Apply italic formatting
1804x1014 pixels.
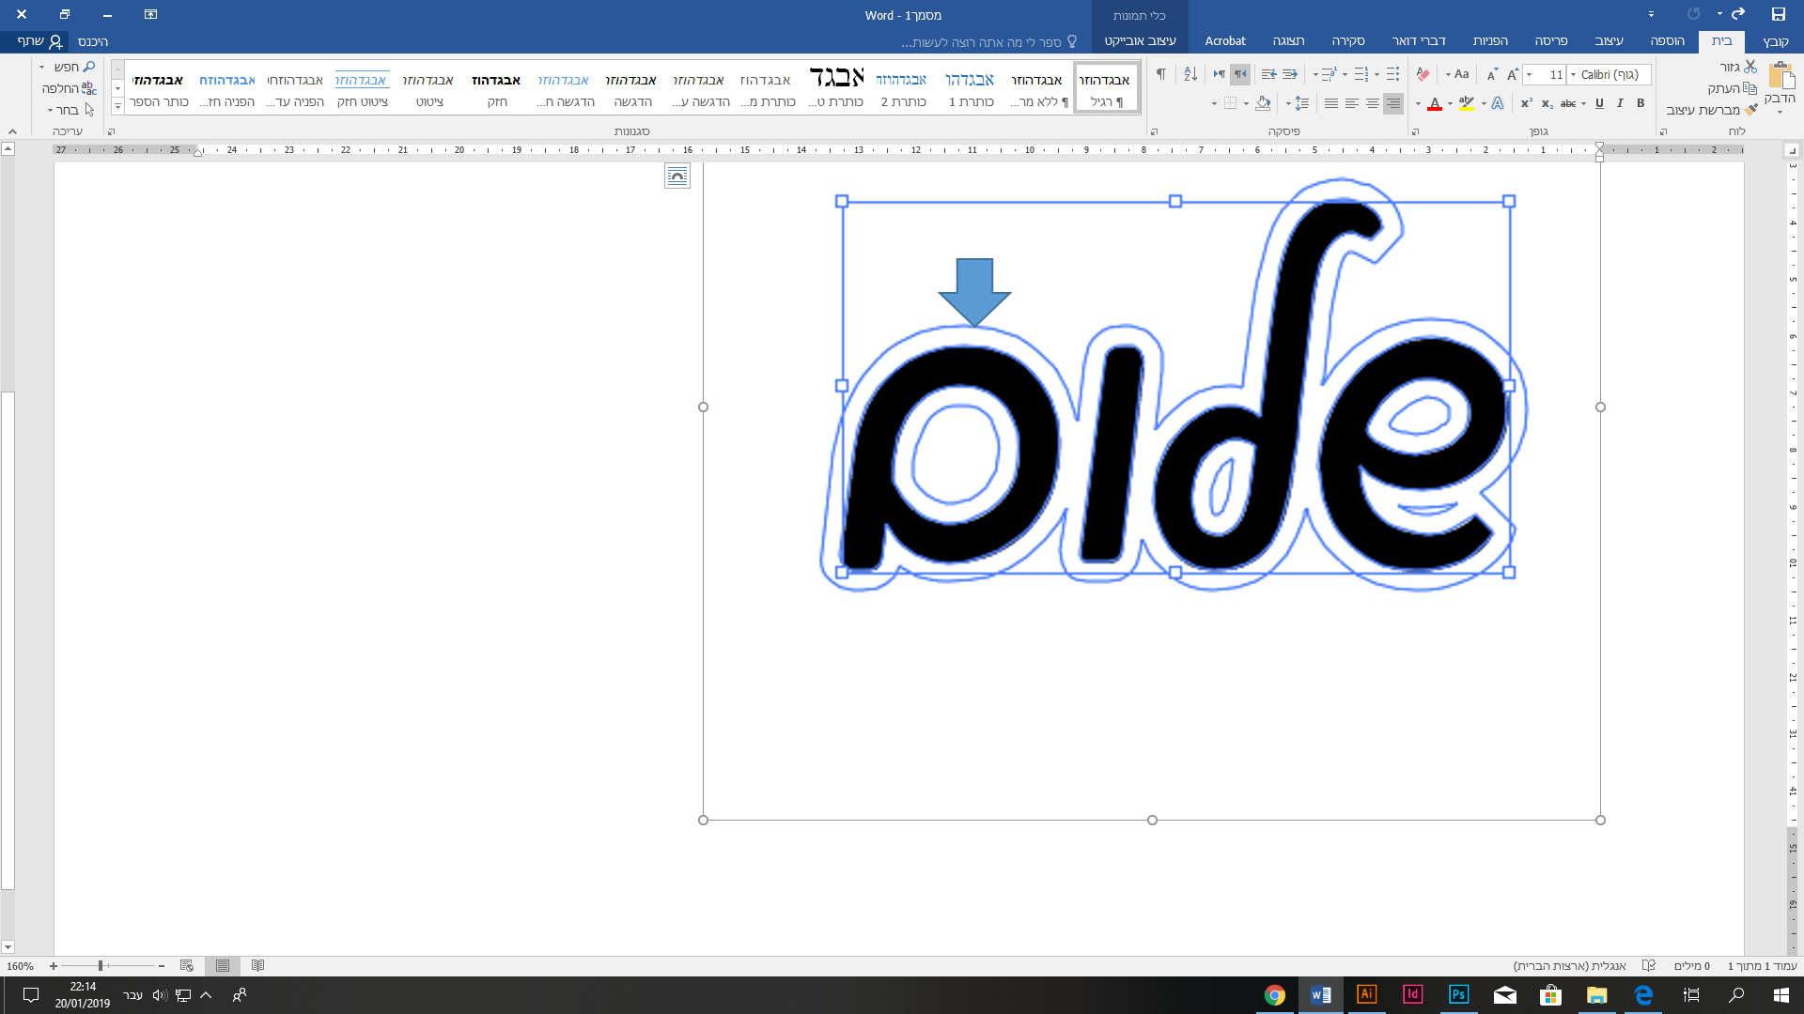click(x=1620, y=105)
